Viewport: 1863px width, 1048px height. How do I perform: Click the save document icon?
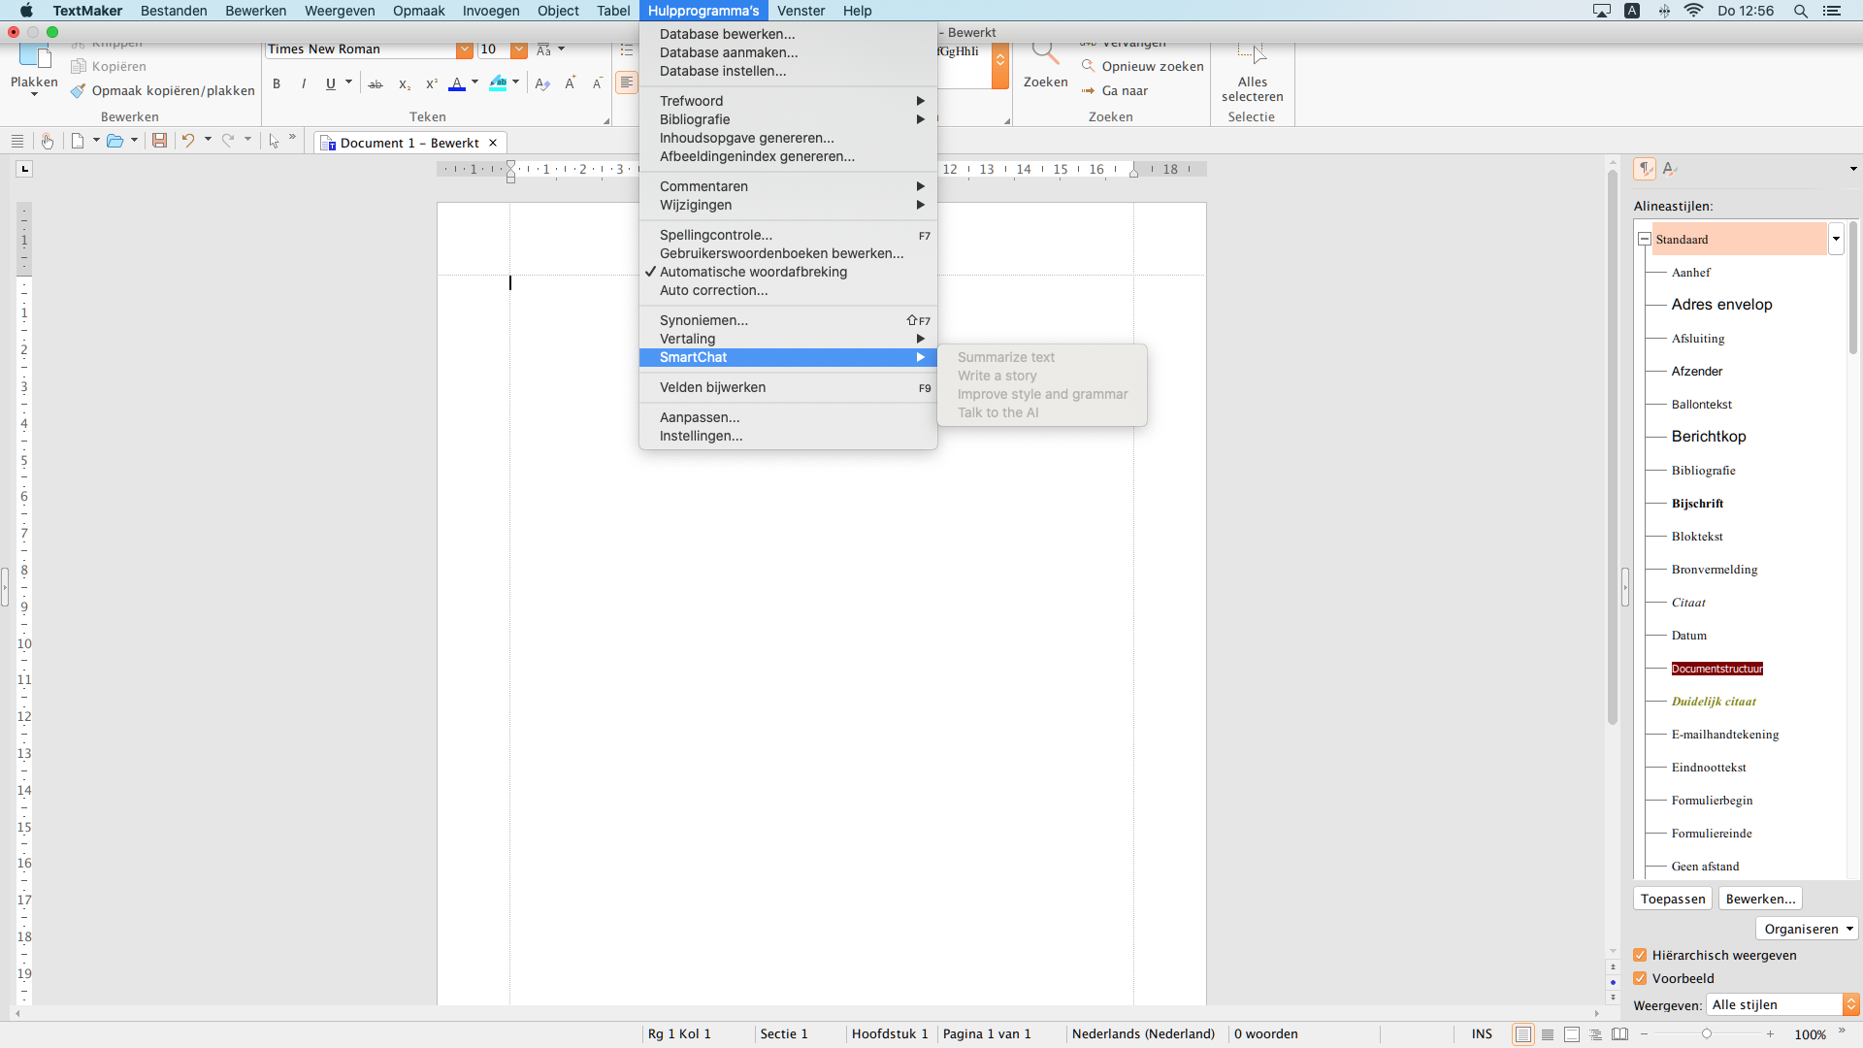(159, 141)
